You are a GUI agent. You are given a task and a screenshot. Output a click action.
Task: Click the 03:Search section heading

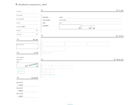tap(119, 59)
